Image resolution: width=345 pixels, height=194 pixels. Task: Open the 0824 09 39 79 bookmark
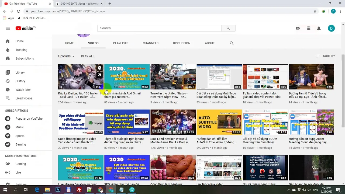click(x=32, y=18)
